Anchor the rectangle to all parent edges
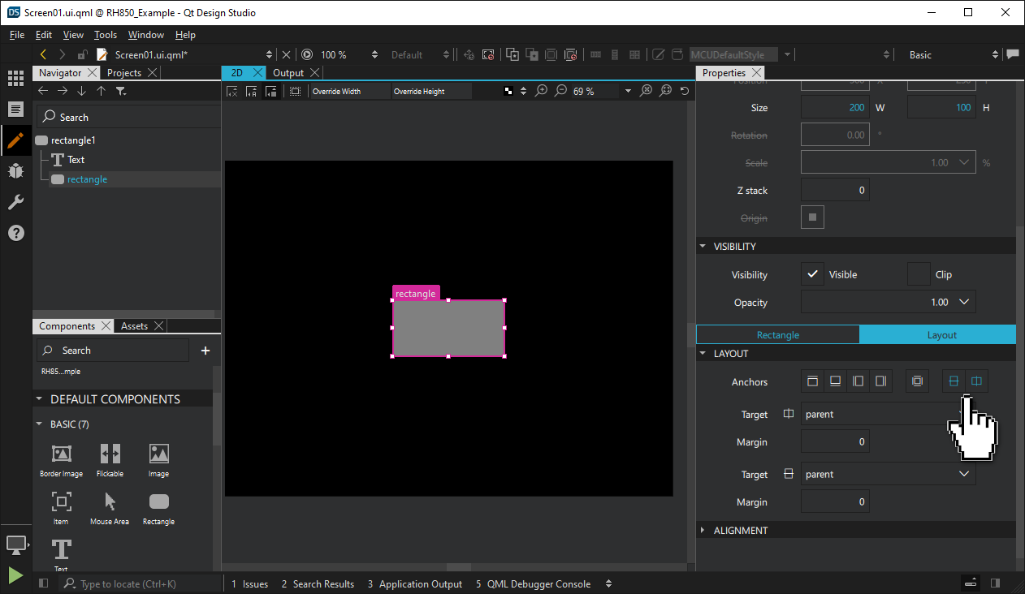 pyautogui.click(x=917, y=381)
